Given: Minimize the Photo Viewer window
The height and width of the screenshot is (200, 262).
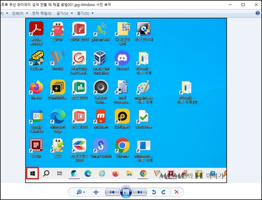Looking at the screenshot, I should coord(230,4).
